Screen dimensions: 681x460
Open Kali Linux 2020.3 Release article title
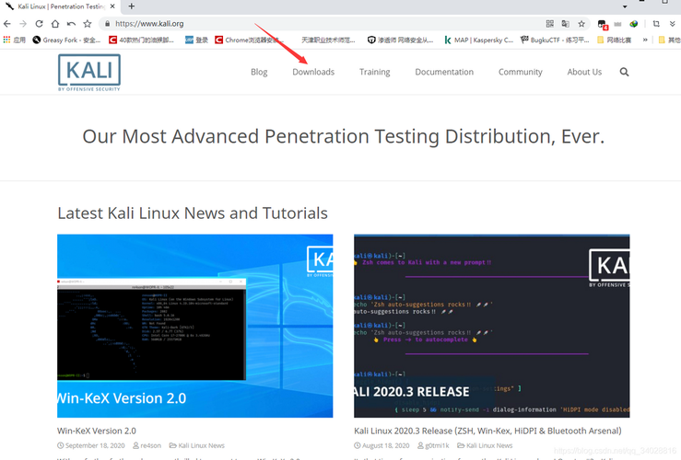pos(487,431)
